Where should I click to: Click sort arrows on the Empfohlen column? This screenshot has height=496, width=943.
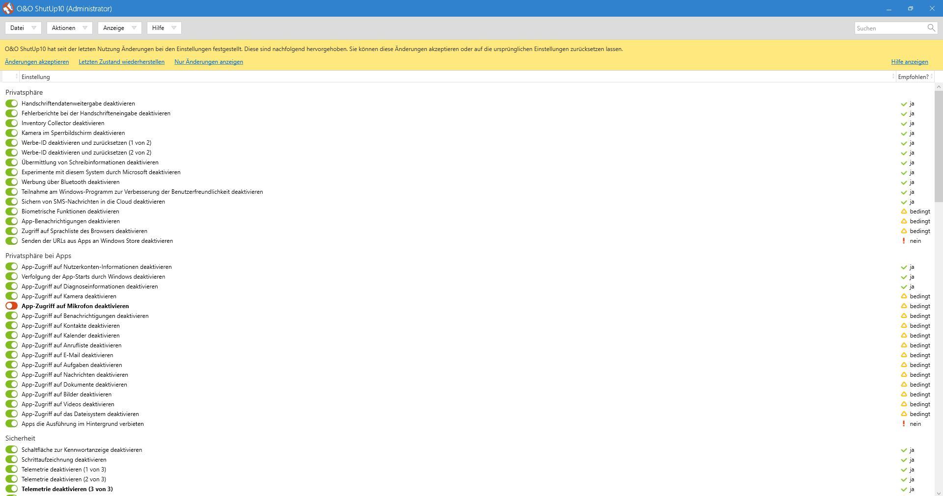931,77
